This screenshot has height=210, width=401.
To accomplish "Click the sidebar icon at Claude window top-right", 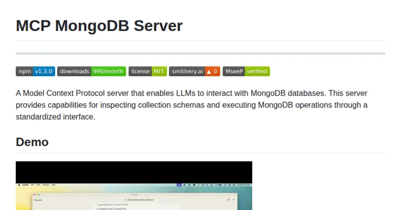I will pyautogui.click(x=229, y=199).
